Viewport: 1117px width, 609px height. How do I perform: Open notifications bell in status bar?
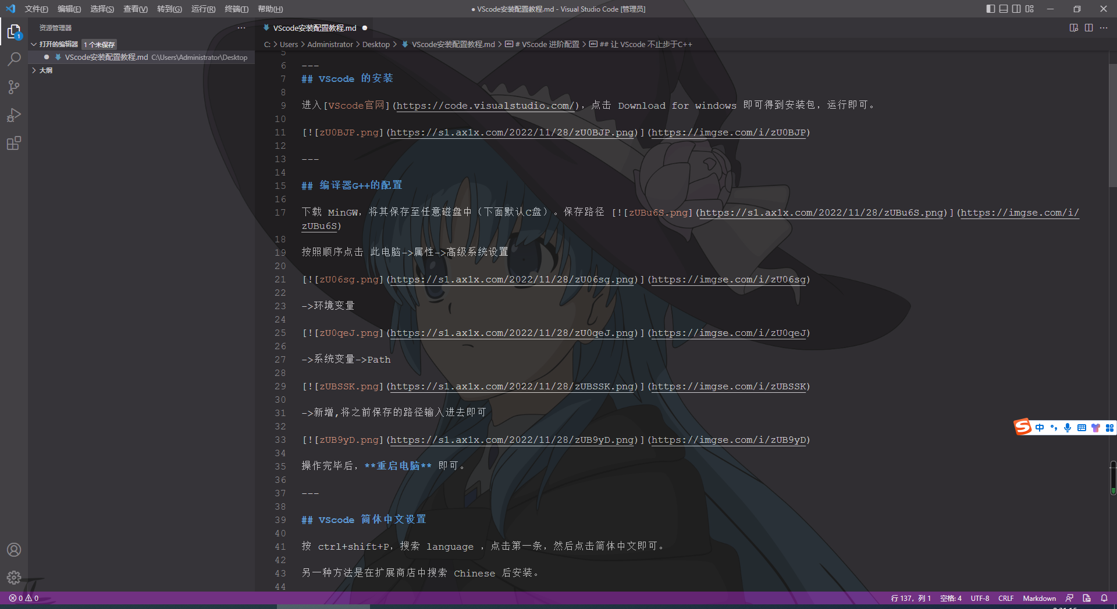(1104, 598)
